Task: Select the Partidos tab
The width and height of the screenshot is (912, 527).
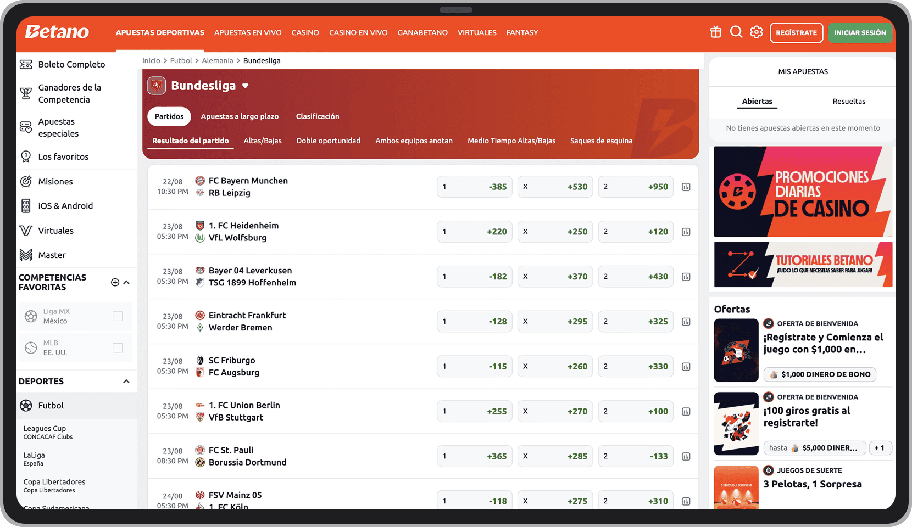Action: coord(169,116)
